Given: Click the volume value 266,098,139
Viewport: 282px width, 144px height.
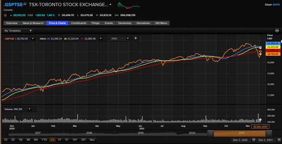Looking at the screenshot, I should point(127,15).
